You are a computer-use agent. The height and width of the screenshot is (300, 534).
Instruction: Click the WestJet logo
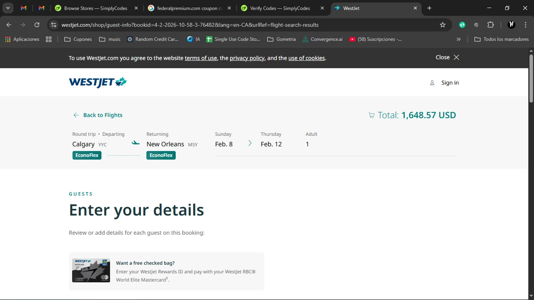click(98, 82)
